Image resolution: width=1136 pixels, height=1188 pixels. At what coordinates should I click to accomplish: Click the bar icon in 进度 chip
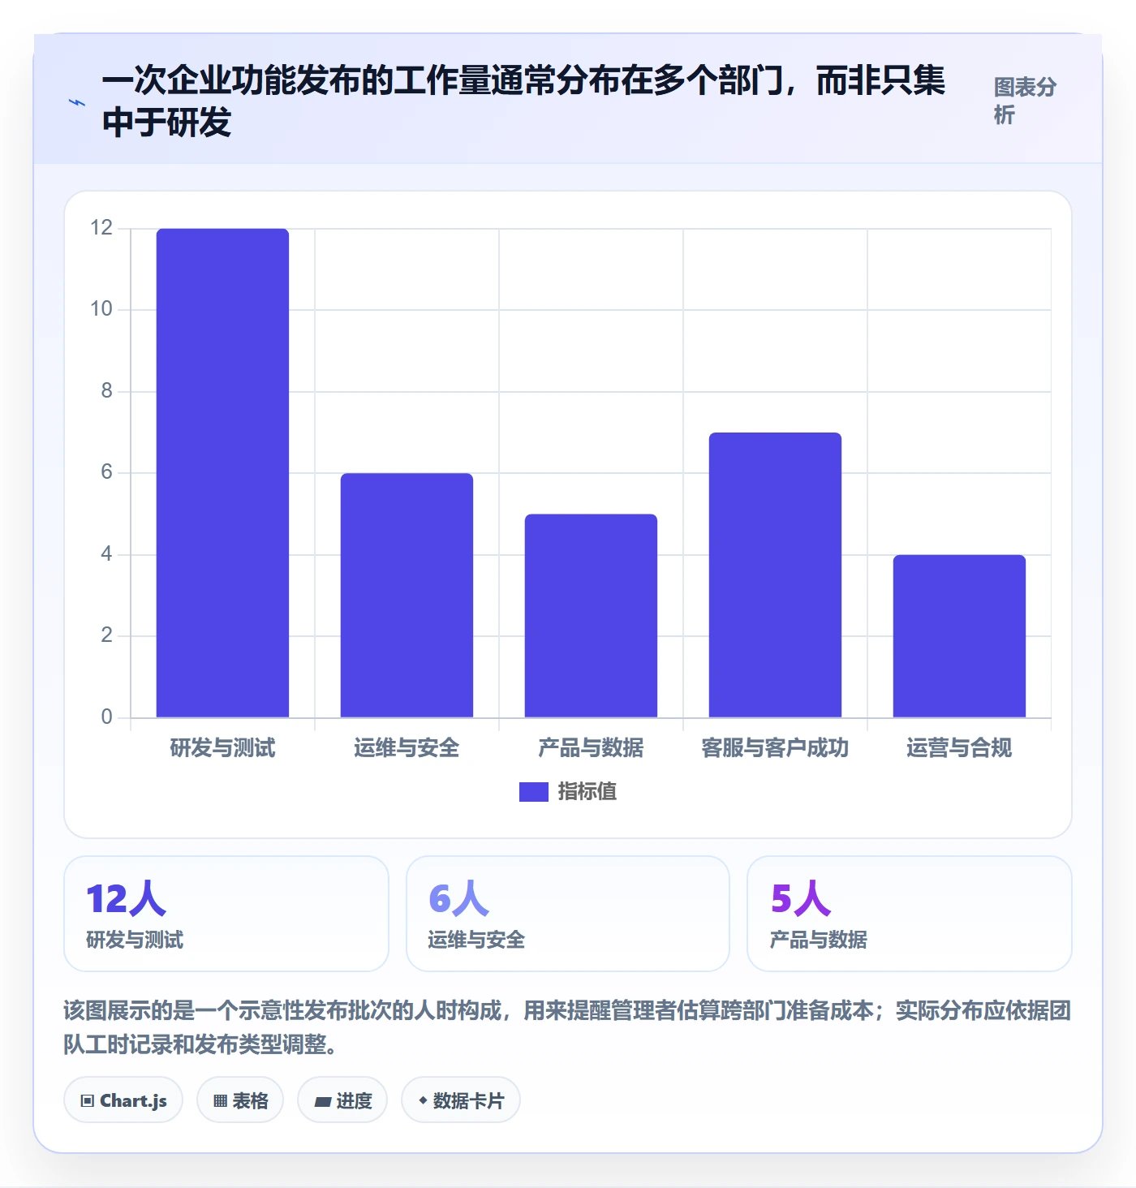click(322, 1101)
